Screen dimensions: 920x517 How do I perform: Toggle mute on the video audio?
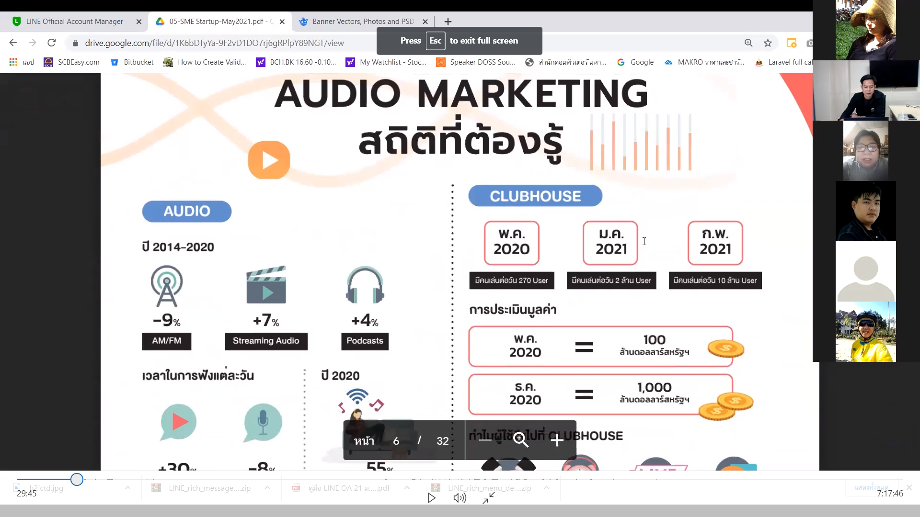click(x=460, y=498)
